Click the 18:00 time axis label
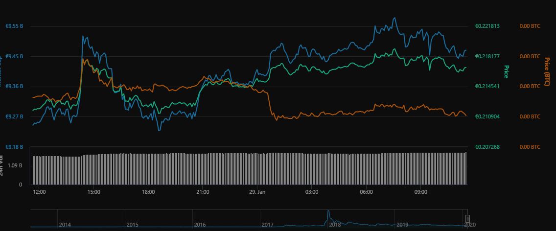The height and width of the screenshot is (231, 556). point(148,192)
